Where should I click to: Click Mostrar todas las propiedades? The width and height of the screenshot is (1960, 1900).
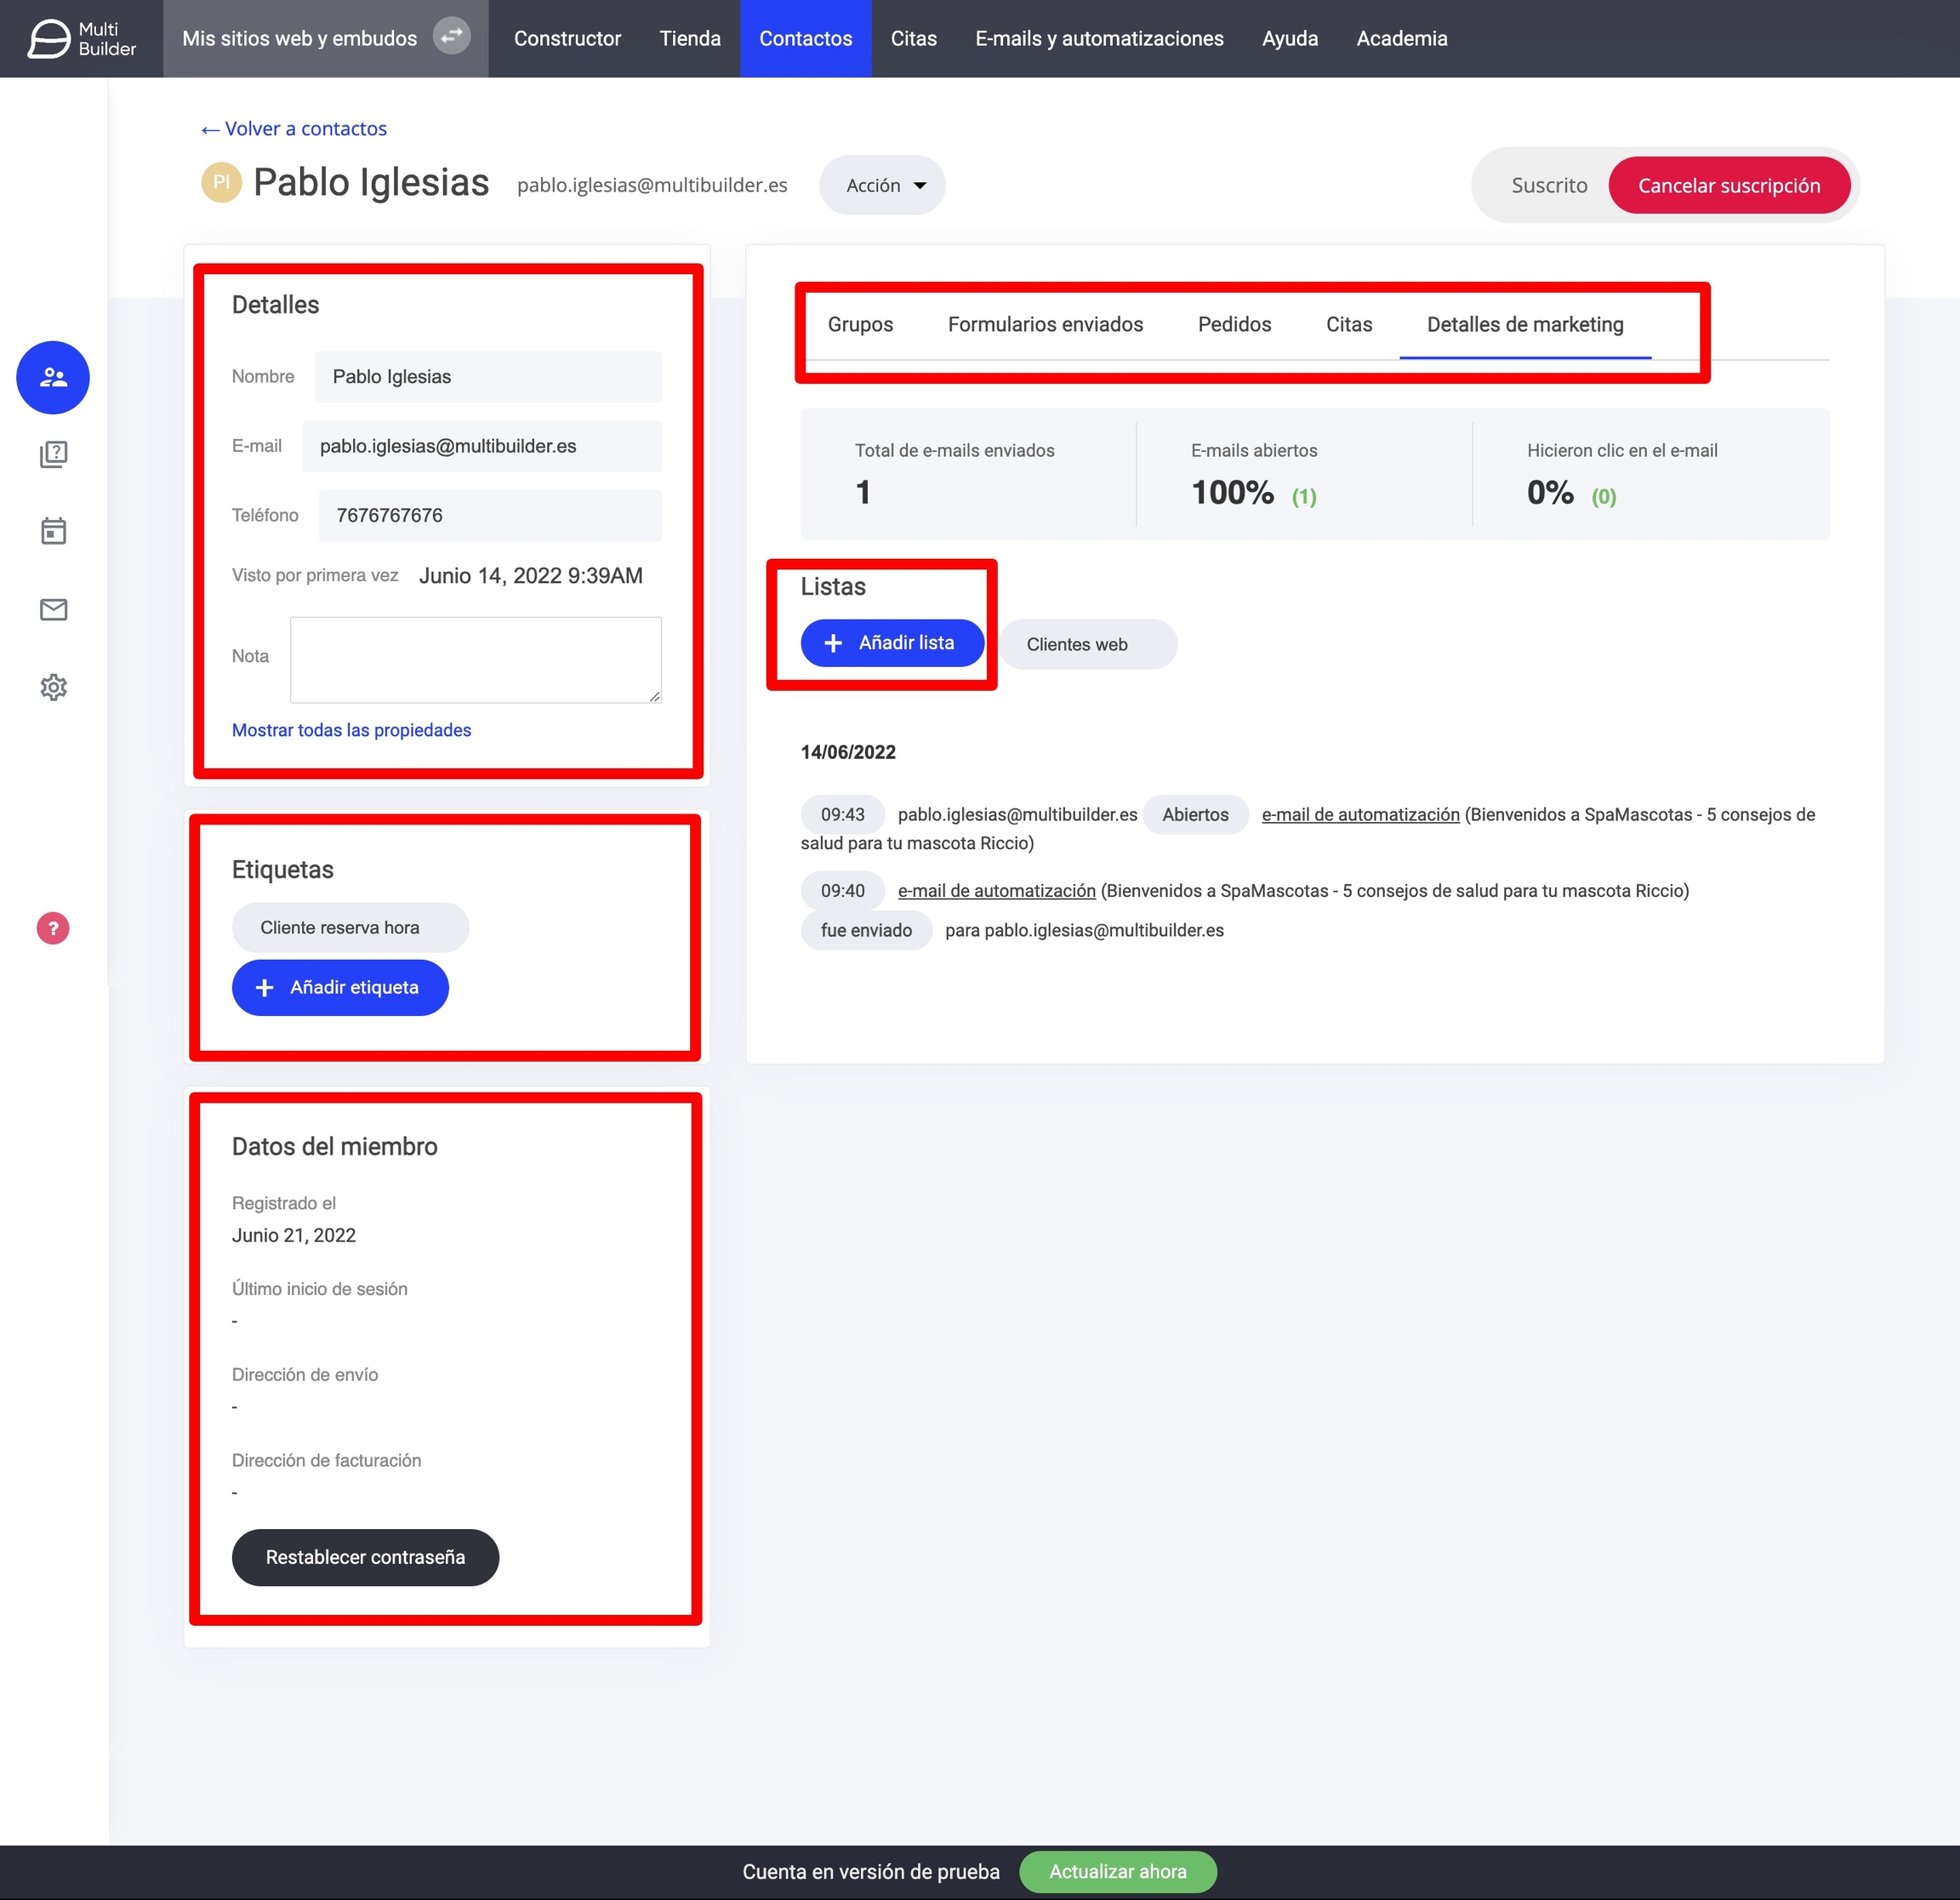351,730
